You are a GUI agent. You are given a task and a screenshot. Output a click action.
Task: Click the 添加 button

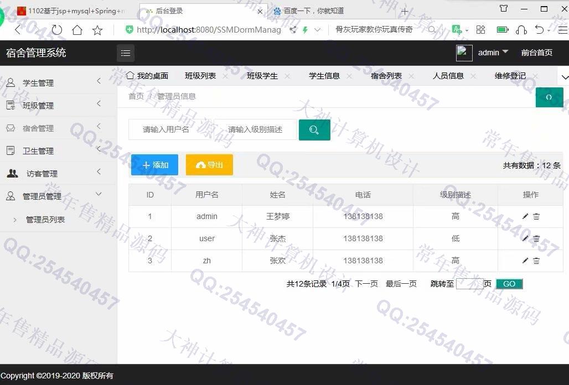click(x=154, y=165)
